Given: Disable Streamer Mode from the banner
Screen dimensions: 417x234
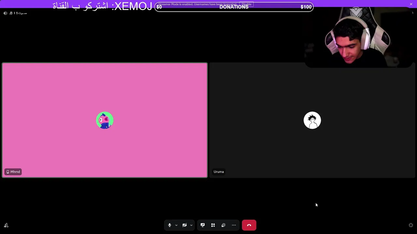Looking at the screenshot, I should pyautogui.click(x=246, y=4).
